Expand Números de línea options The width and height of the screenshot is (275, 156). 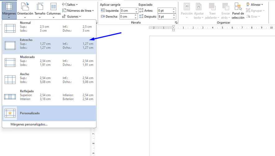78,11
